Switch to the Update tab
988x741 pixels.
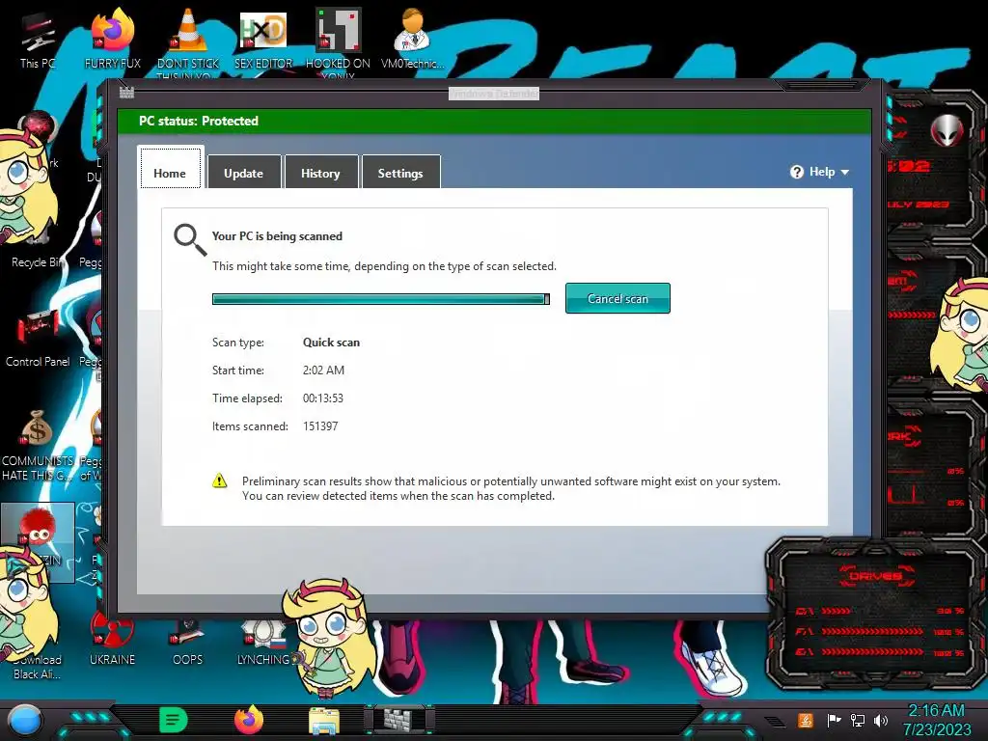pos(244,172)
